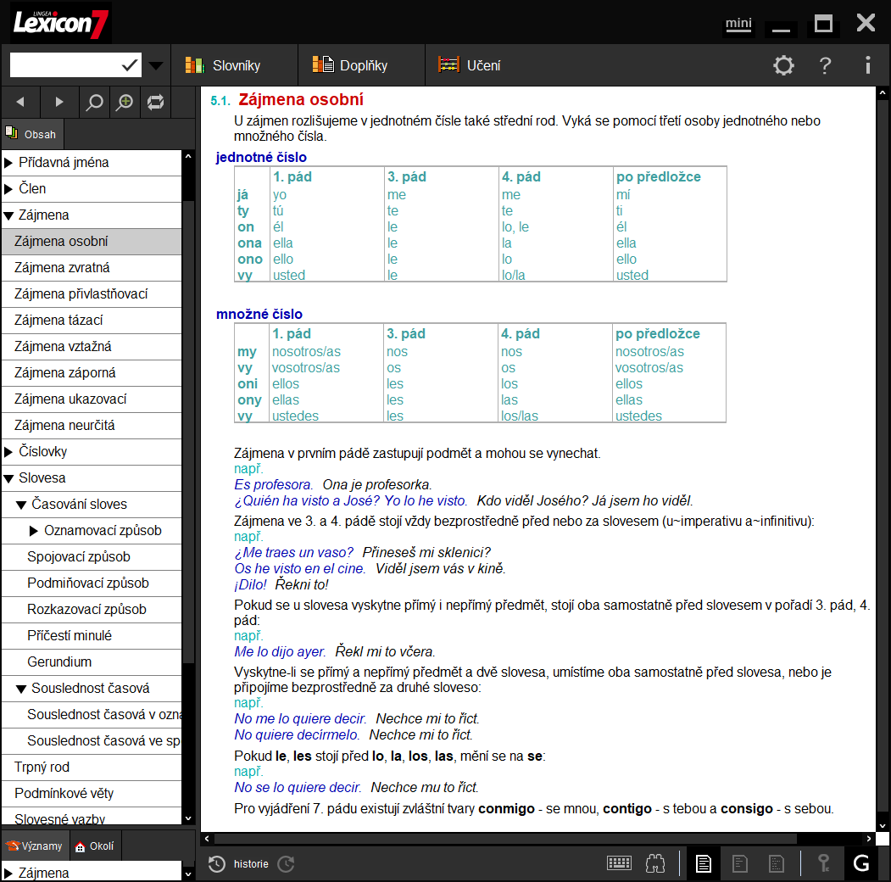Open Spojovací způsob
891x882 pixels.
pyautogui.click(x=92, y=557)
